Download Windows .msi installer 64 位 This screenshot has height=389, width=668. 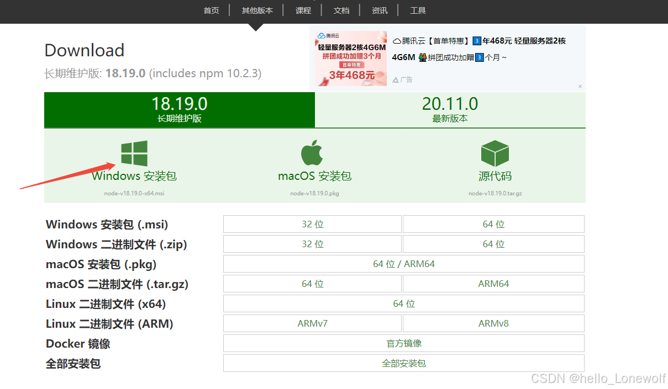click(493, 224)
